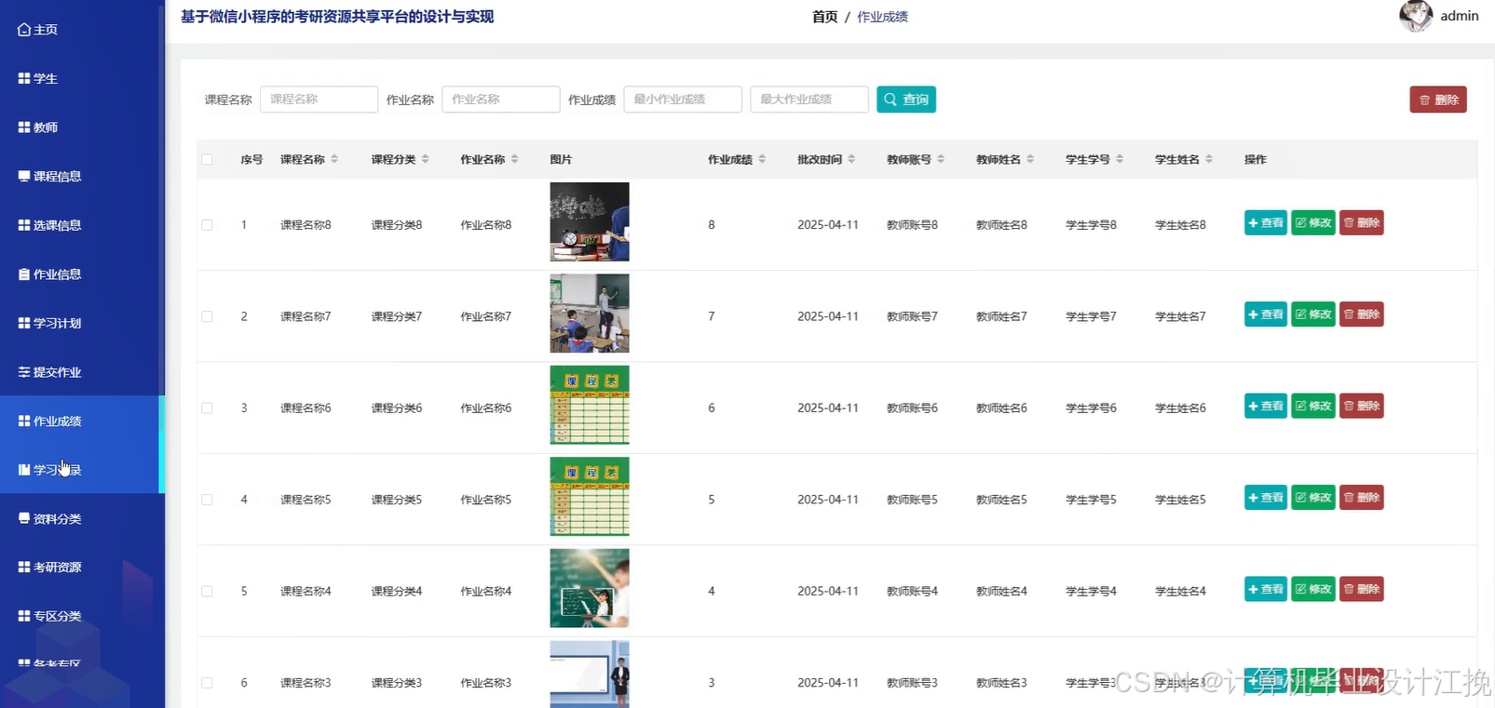Click the grid icon beside 教师
This screenshot has height=708, width=1495.
[x=24, y=127]
